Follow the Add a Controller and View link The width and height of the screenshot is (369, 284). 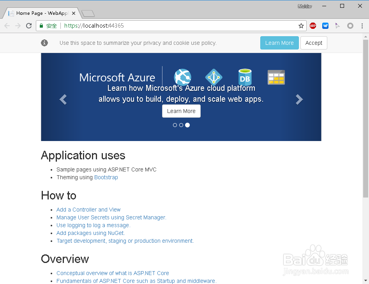pyautogui.click(x=88, y=210)
